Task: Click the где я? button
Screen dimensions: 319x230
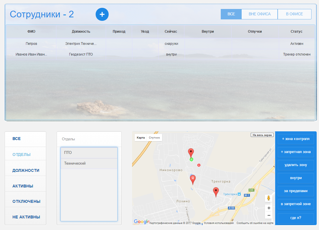Action: point(296,218)
